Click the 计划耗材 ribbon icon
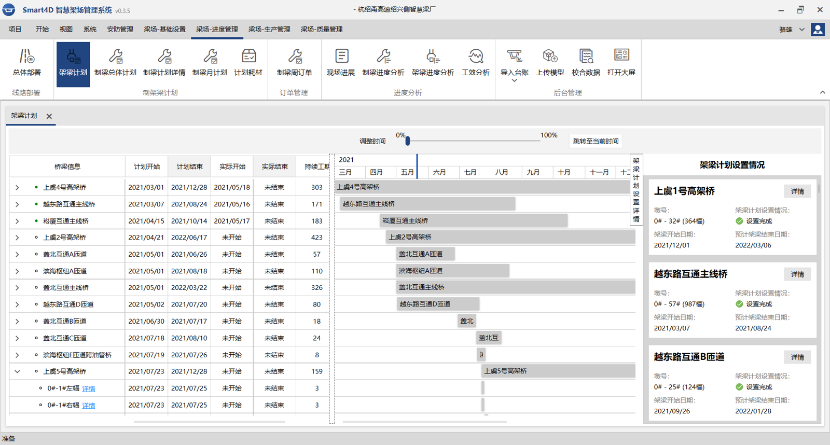The width and height of the screenshot is (830, 445). pos(248,62)
